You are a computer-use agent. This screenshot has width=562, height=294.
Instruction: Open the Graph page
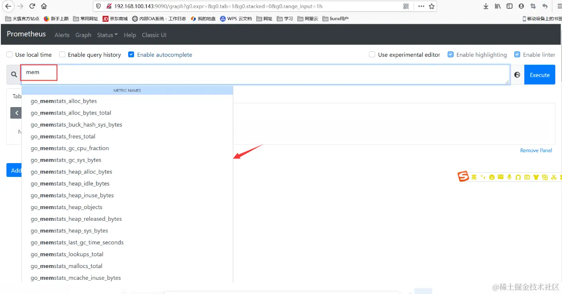tap(83, 35)
